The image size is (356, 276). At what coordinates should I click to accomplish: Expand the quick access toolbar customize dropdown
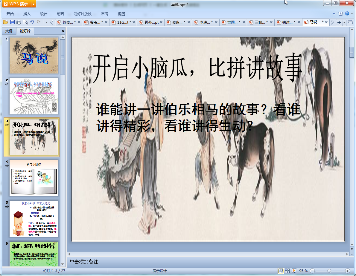coord(46,22)
